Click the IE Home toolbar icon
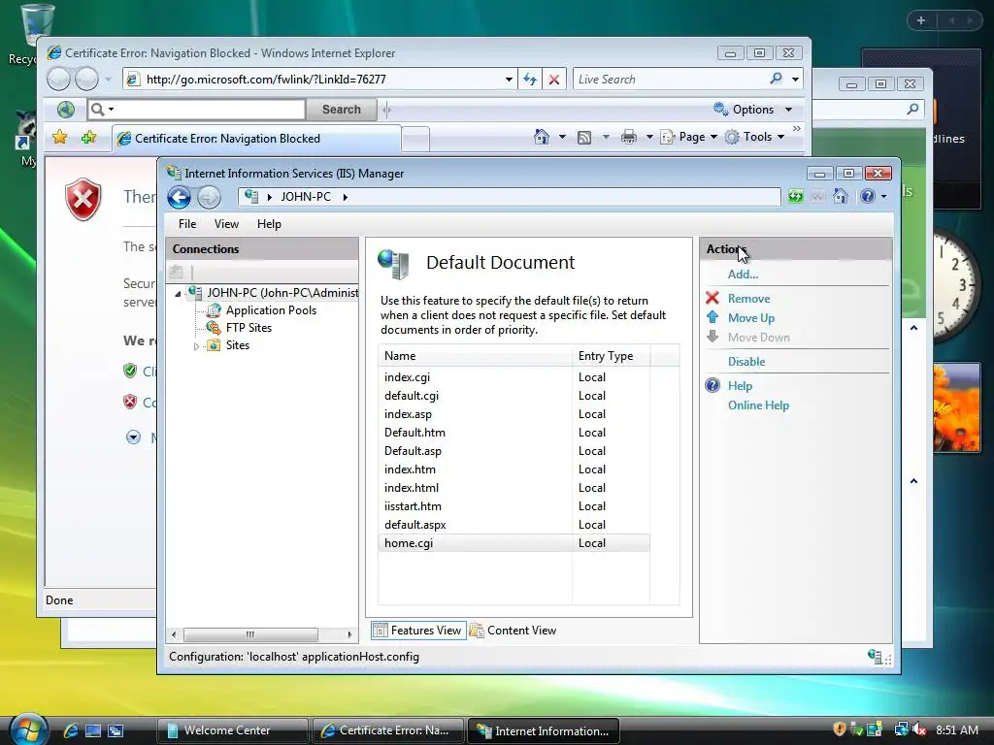Viewport: 994px width, 745px height. [x=542, y=137]
